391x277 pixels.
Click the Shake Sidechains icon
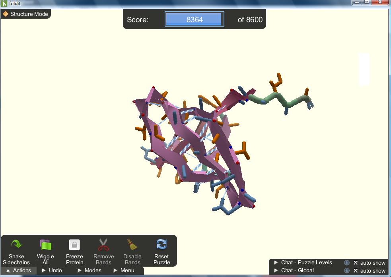[16, 245]
